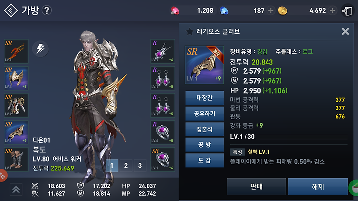
Task: Open the 대장간 blacksmith menu
Action: point(204,98)
